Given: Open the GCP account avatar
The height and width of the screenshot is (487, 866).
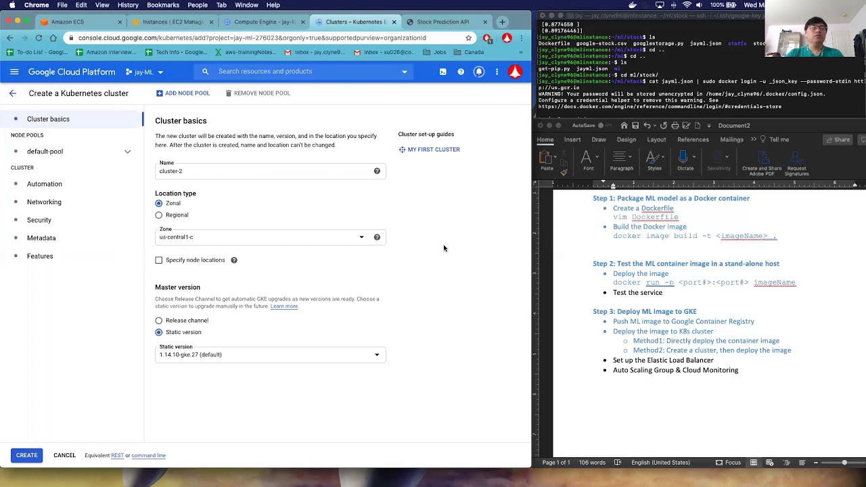Looking at the screenshot, I should (x=515, y=72).
